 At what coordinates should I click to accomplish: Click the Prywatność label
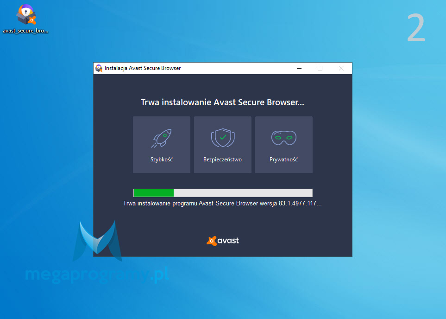coord(283,159)
